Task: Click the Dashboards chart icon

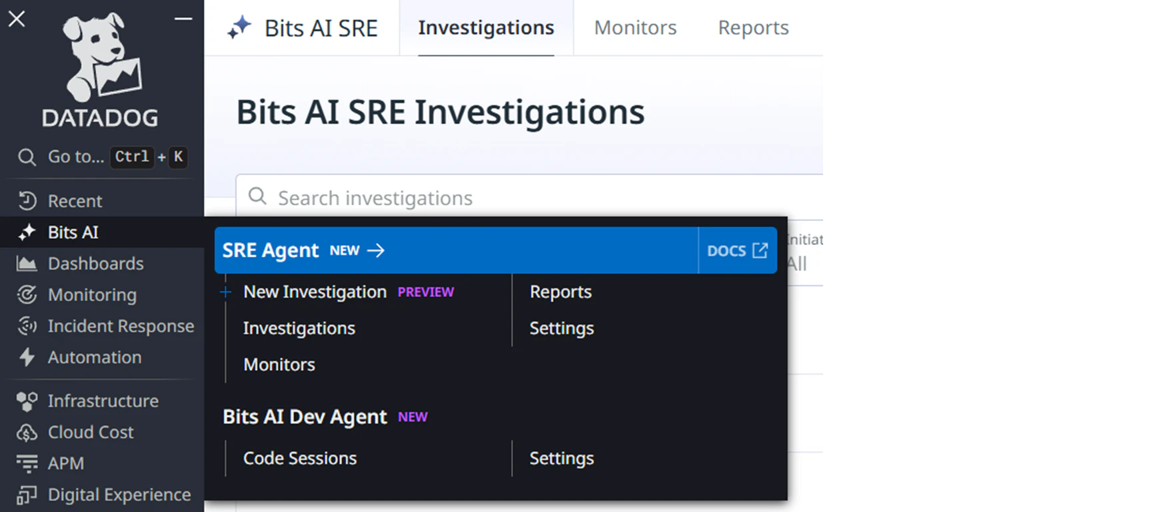Action: pos(27,264)
